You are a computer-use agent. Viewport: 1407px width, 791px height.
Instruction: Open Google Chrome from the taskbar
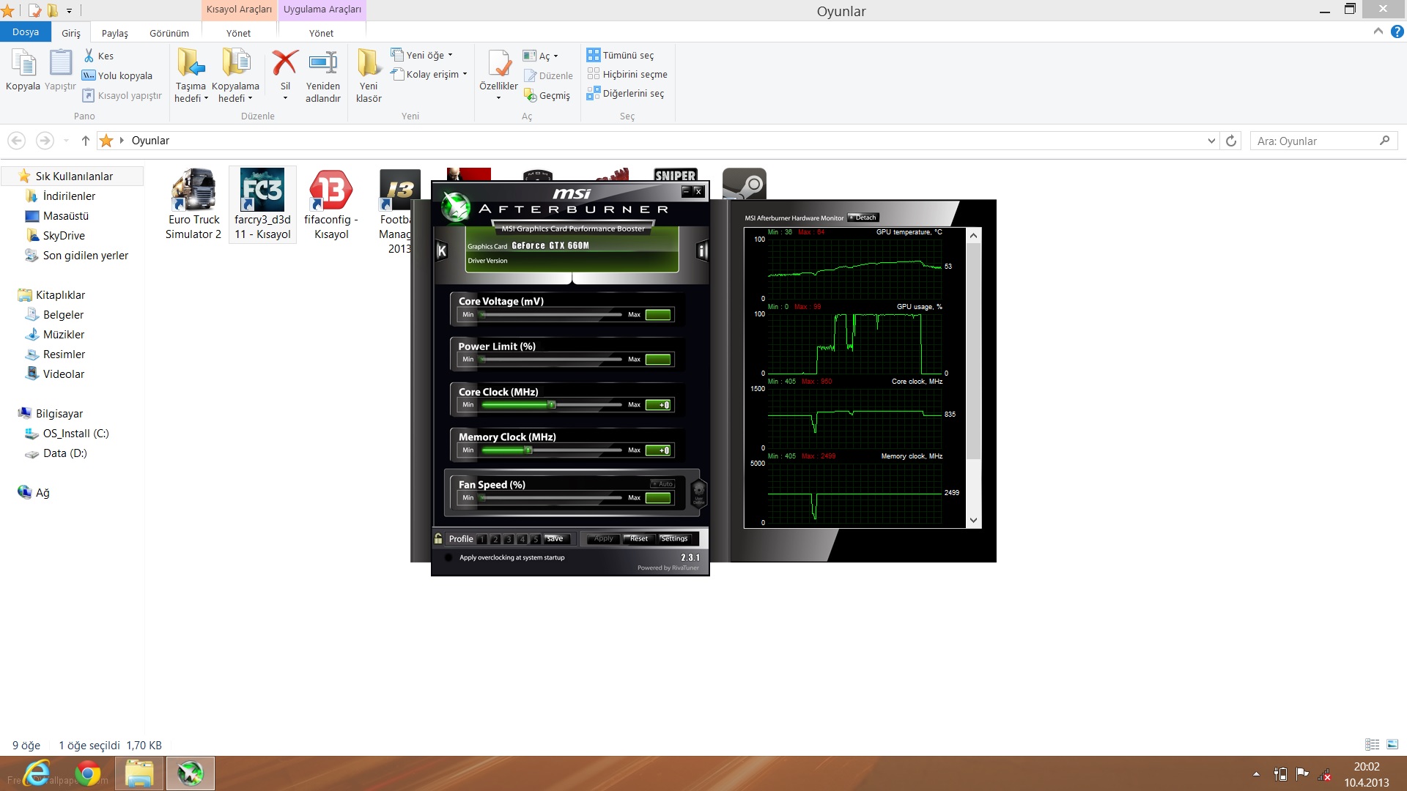click(x=88, y=773)
